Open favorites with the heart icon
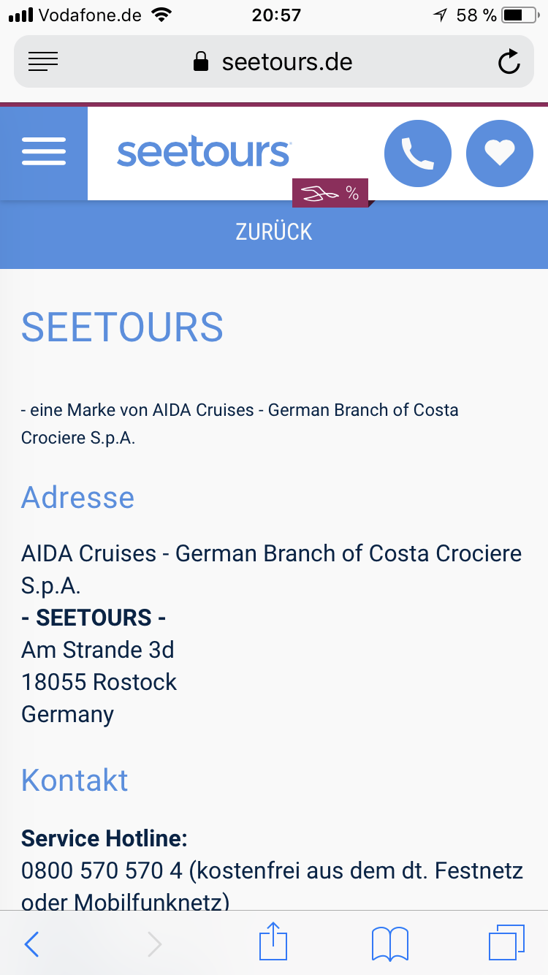The width and height of the screenshot is (548, 975). (x=500, y=153)
